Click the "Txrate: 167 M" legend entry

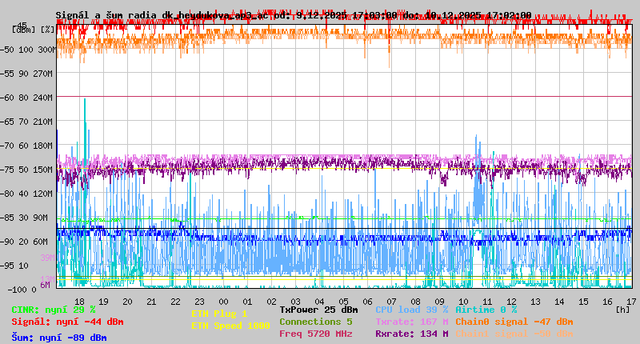click(412, 322)
